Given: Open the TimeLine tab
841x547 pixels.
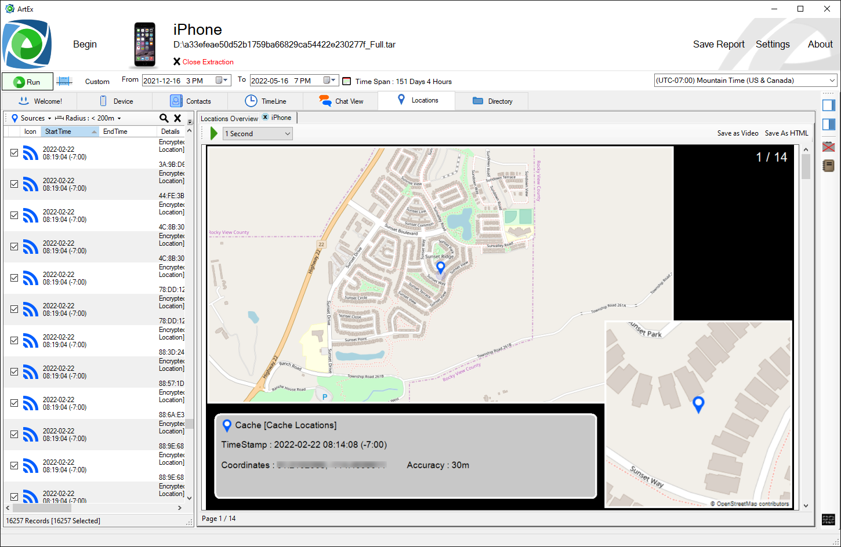Looking at the screenshot, I should (x=266, y=101).
